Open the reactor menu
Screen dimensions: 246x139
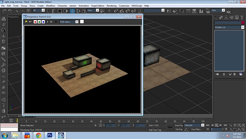click(73, 6)
